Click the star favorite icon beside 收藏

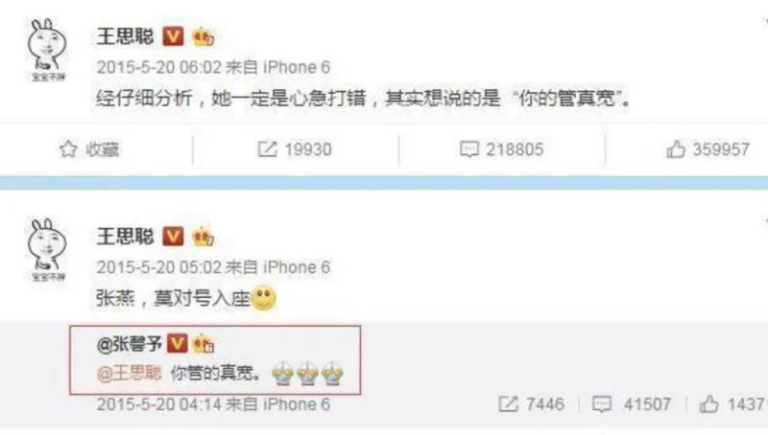(68, 149)
